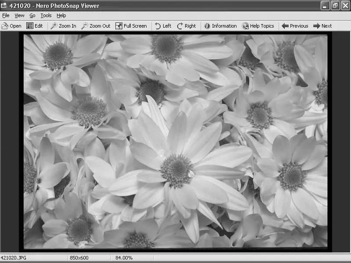351x263 pixels.
Task: Open Help Topics from the toolbar
Action: [x=258, y=26]
